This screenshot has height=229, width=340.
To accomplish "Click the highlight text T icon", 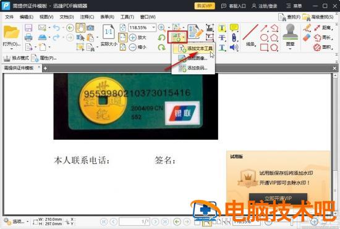I will [x=222, y=28].
